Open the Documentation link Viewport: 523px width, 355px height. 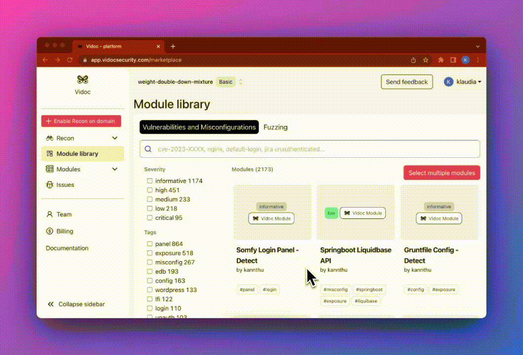(67, 248)
